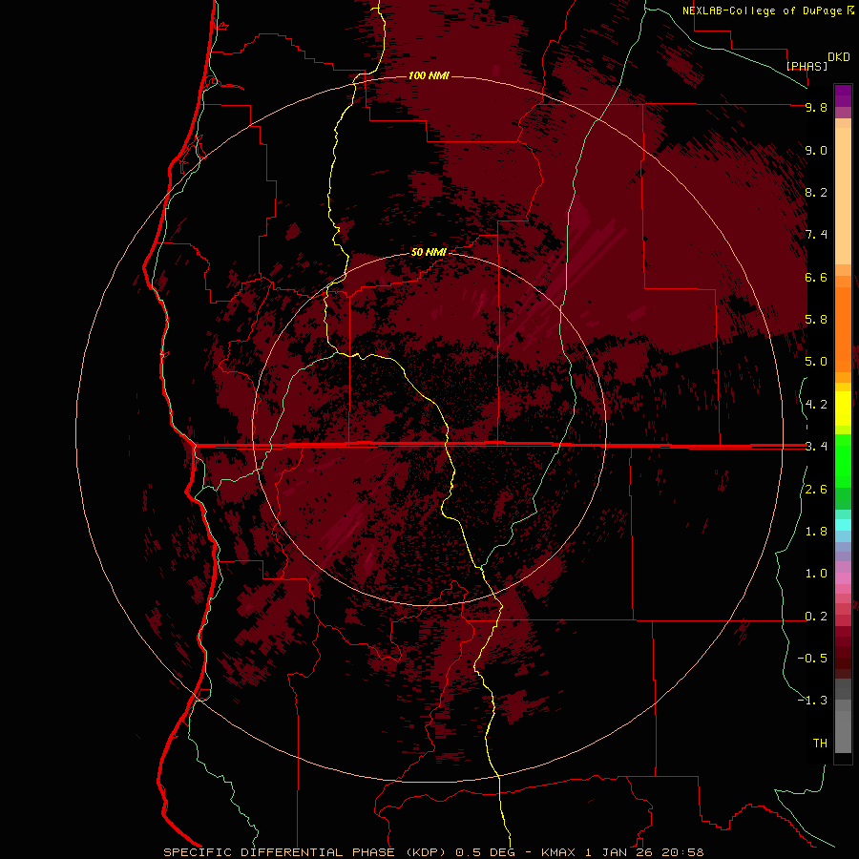859x859 pixels.
Task: Pick the purple top segment of color bar
Action: coord(843,95)
